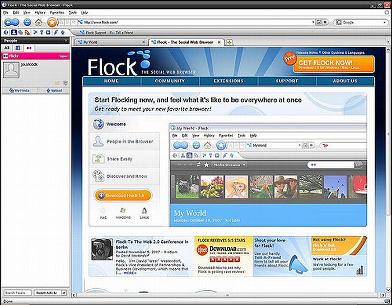Click jo.alcock's profile avatar
This screenshot has width=392, height=305.
tap(11, 70)
